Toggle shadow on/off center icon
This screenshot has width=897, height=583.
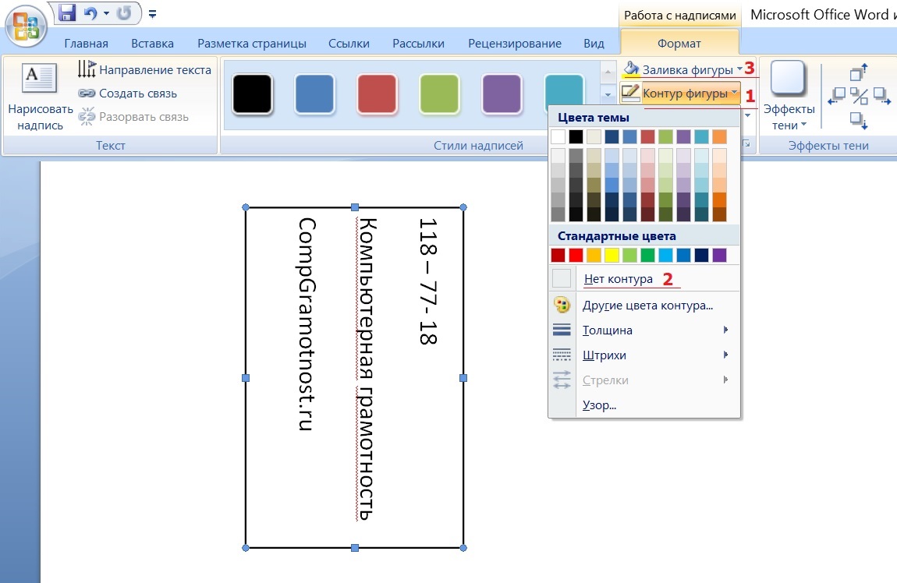tap(859, 96)
